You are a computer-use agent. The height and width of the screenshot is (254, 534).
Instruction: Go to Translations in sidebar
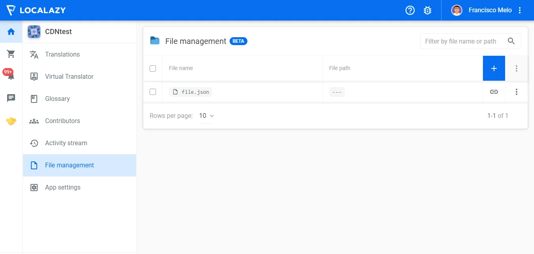(x=62, y=55)
